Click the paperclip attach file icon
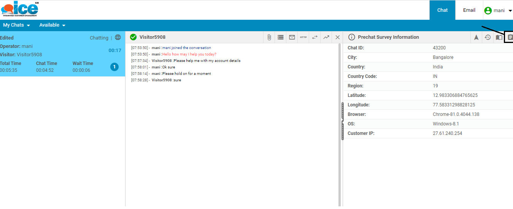Viewport: 513px width, 209px height. [x=269, y=37]
